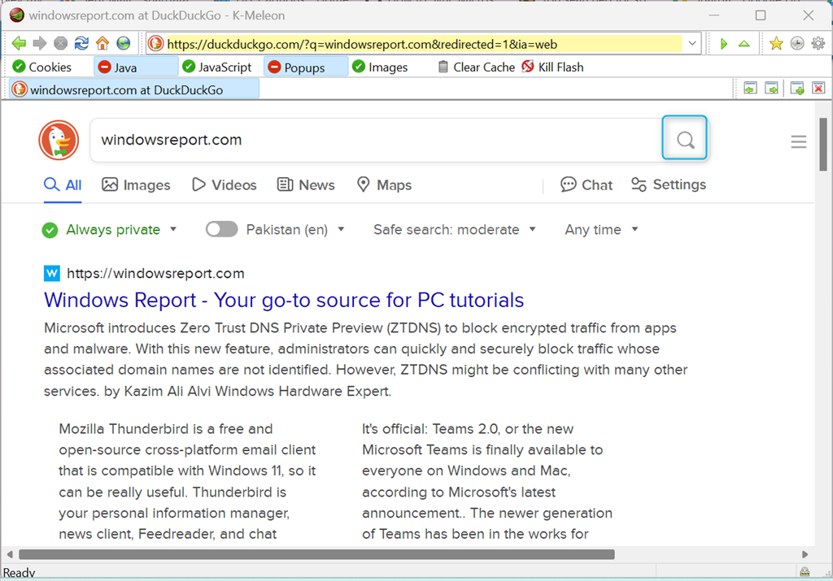Click the horizontal scrollbar thumb
This screenshot has width=833, height=581.
[x=316, y=554]
